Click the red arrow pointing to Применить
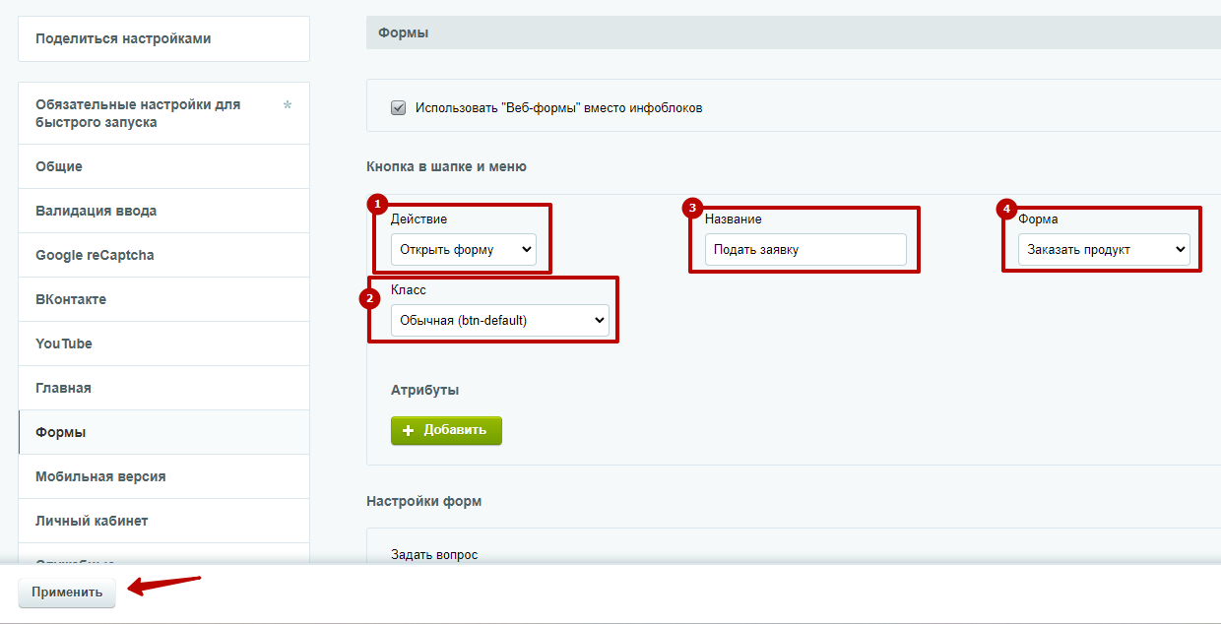 (166, 586)
